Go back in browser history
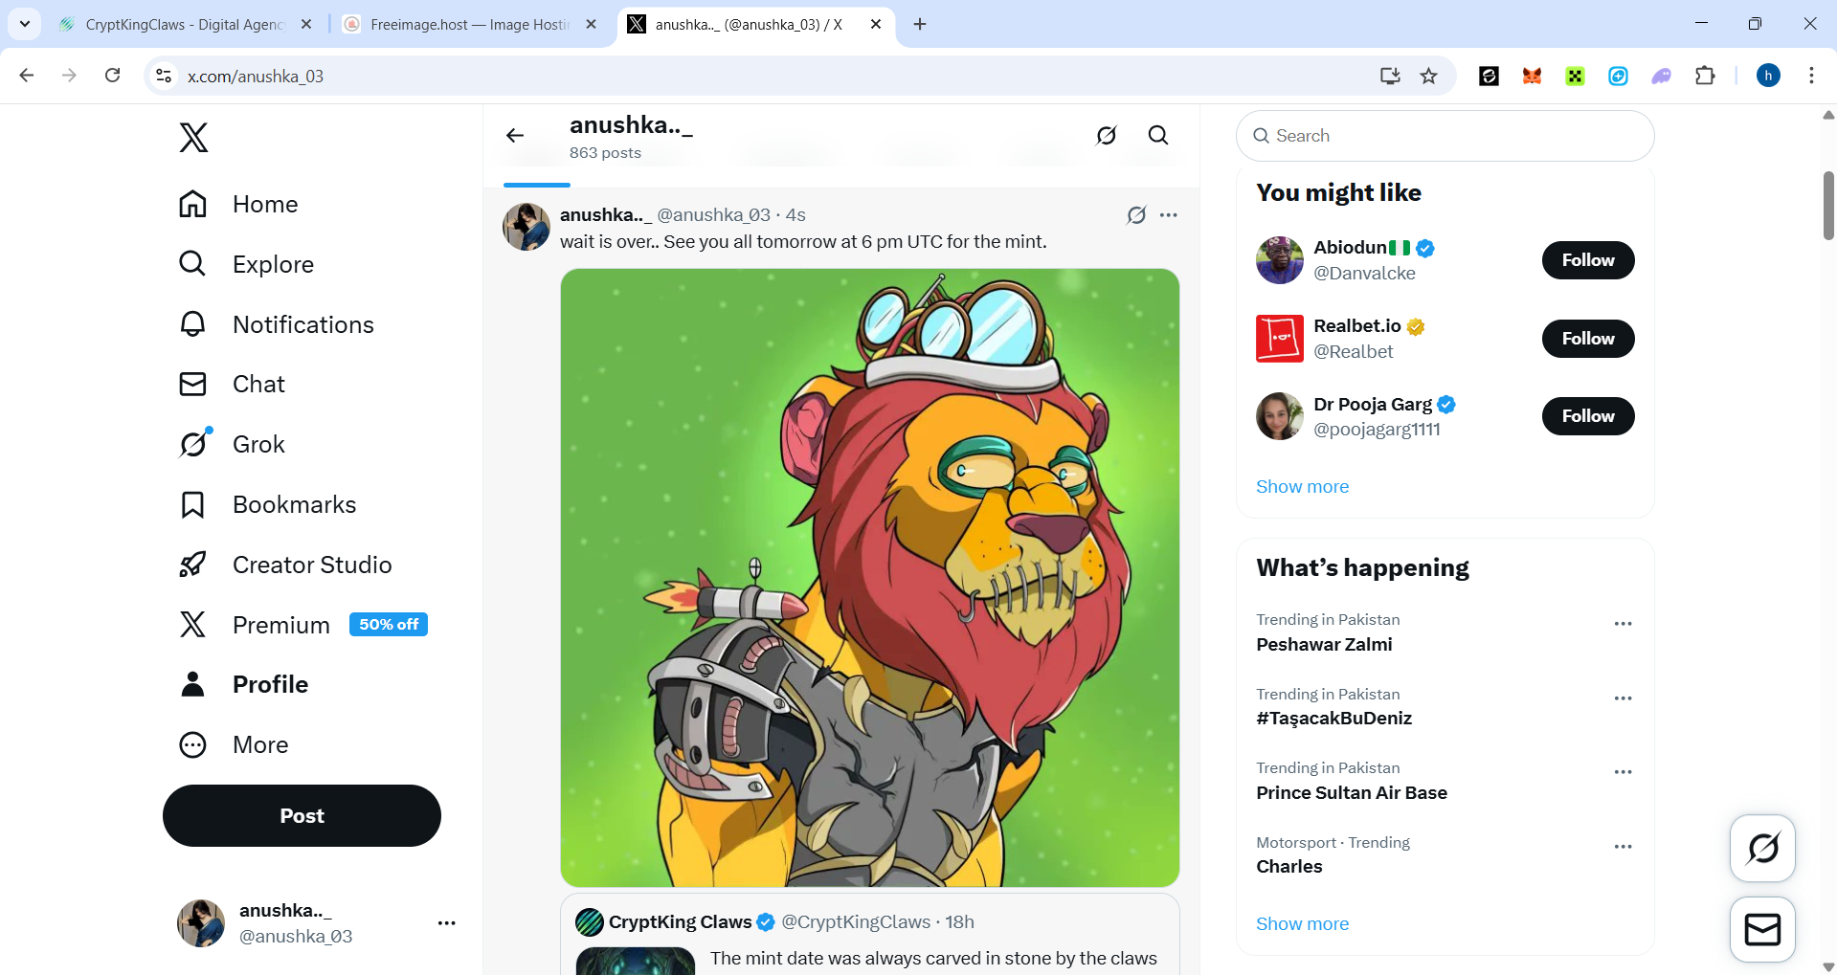 click(27, 76)
